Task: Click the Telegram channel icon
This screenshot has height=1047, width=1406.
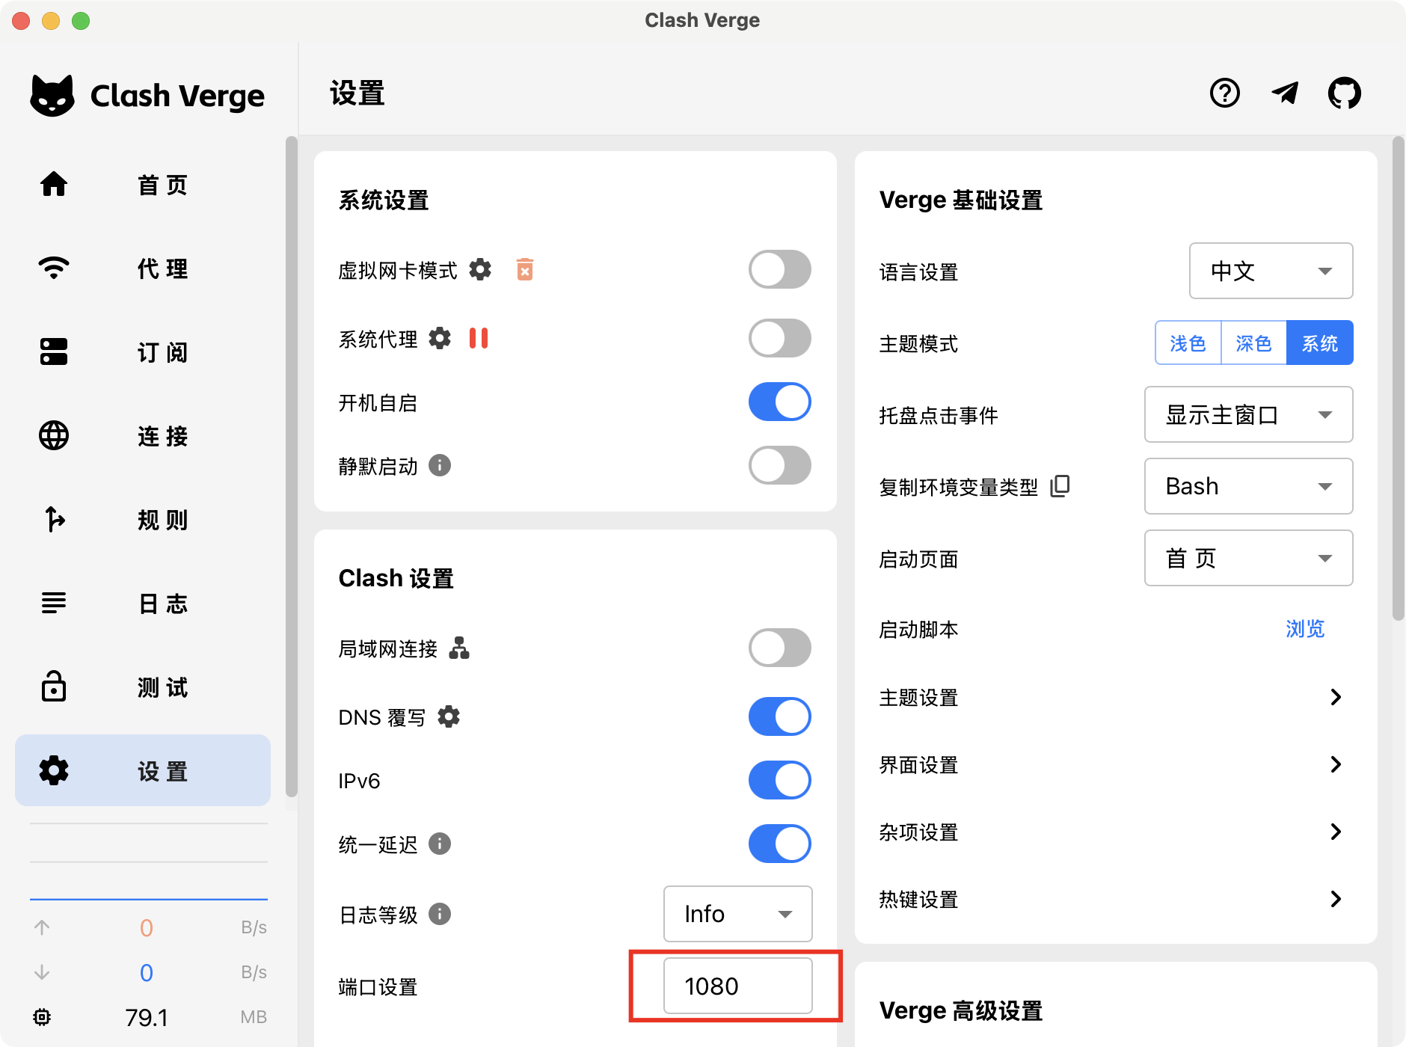Action: (x=1285, y=93)
